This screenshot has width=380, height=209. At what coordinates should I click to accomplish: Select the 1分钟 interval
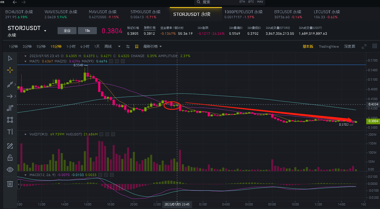click(13, 46)
